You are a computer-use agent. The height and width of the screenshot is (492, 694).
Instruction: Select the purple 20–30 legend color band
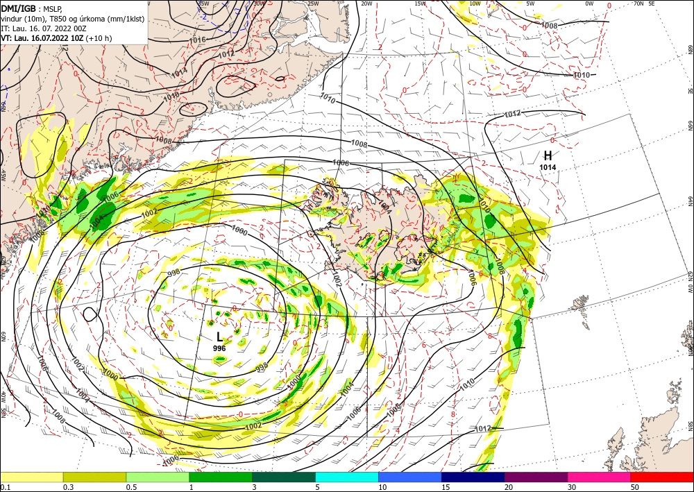[536, 477]
